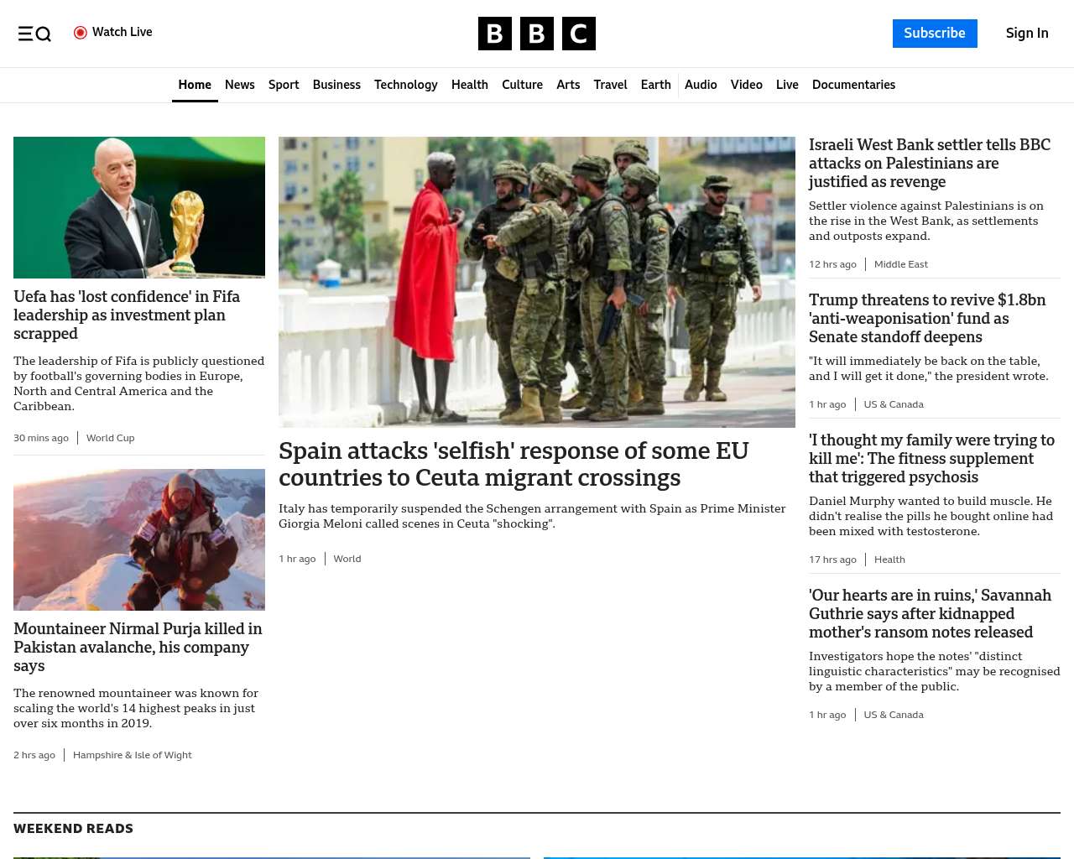The image size is (1074, 859).
Task: Open the Video section
Action: [746, 85]
